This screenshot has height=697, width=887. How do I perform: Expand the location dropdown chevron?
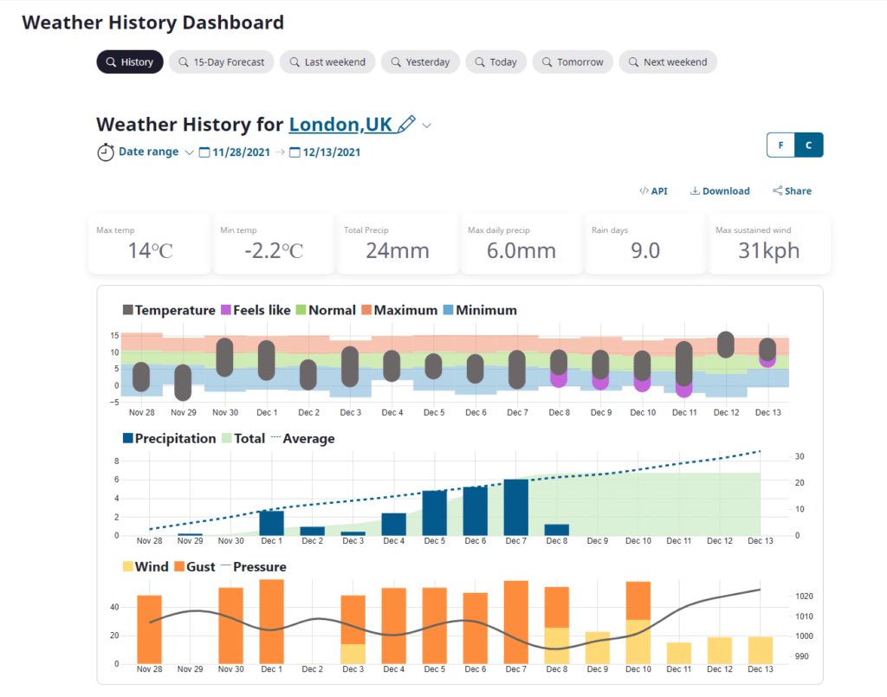(x=427, y=126)
